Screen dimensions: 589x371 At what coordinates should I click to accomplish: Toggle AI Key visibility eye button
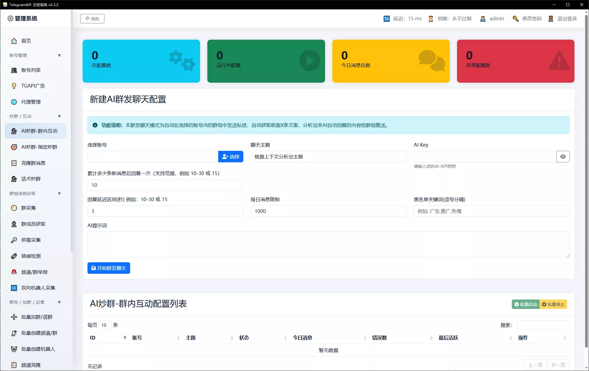click(563, 157)
